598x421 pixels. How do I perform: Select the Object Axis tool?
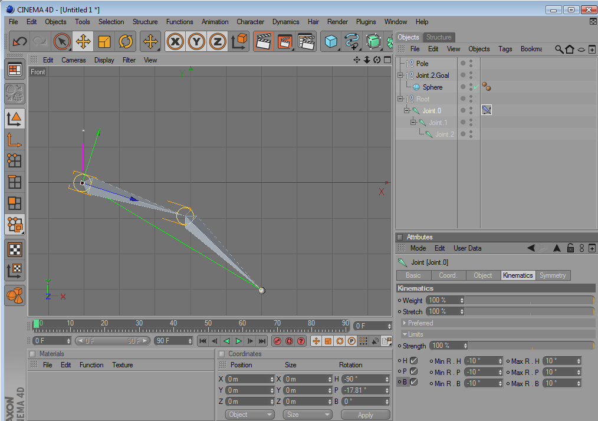coord(15,140)
